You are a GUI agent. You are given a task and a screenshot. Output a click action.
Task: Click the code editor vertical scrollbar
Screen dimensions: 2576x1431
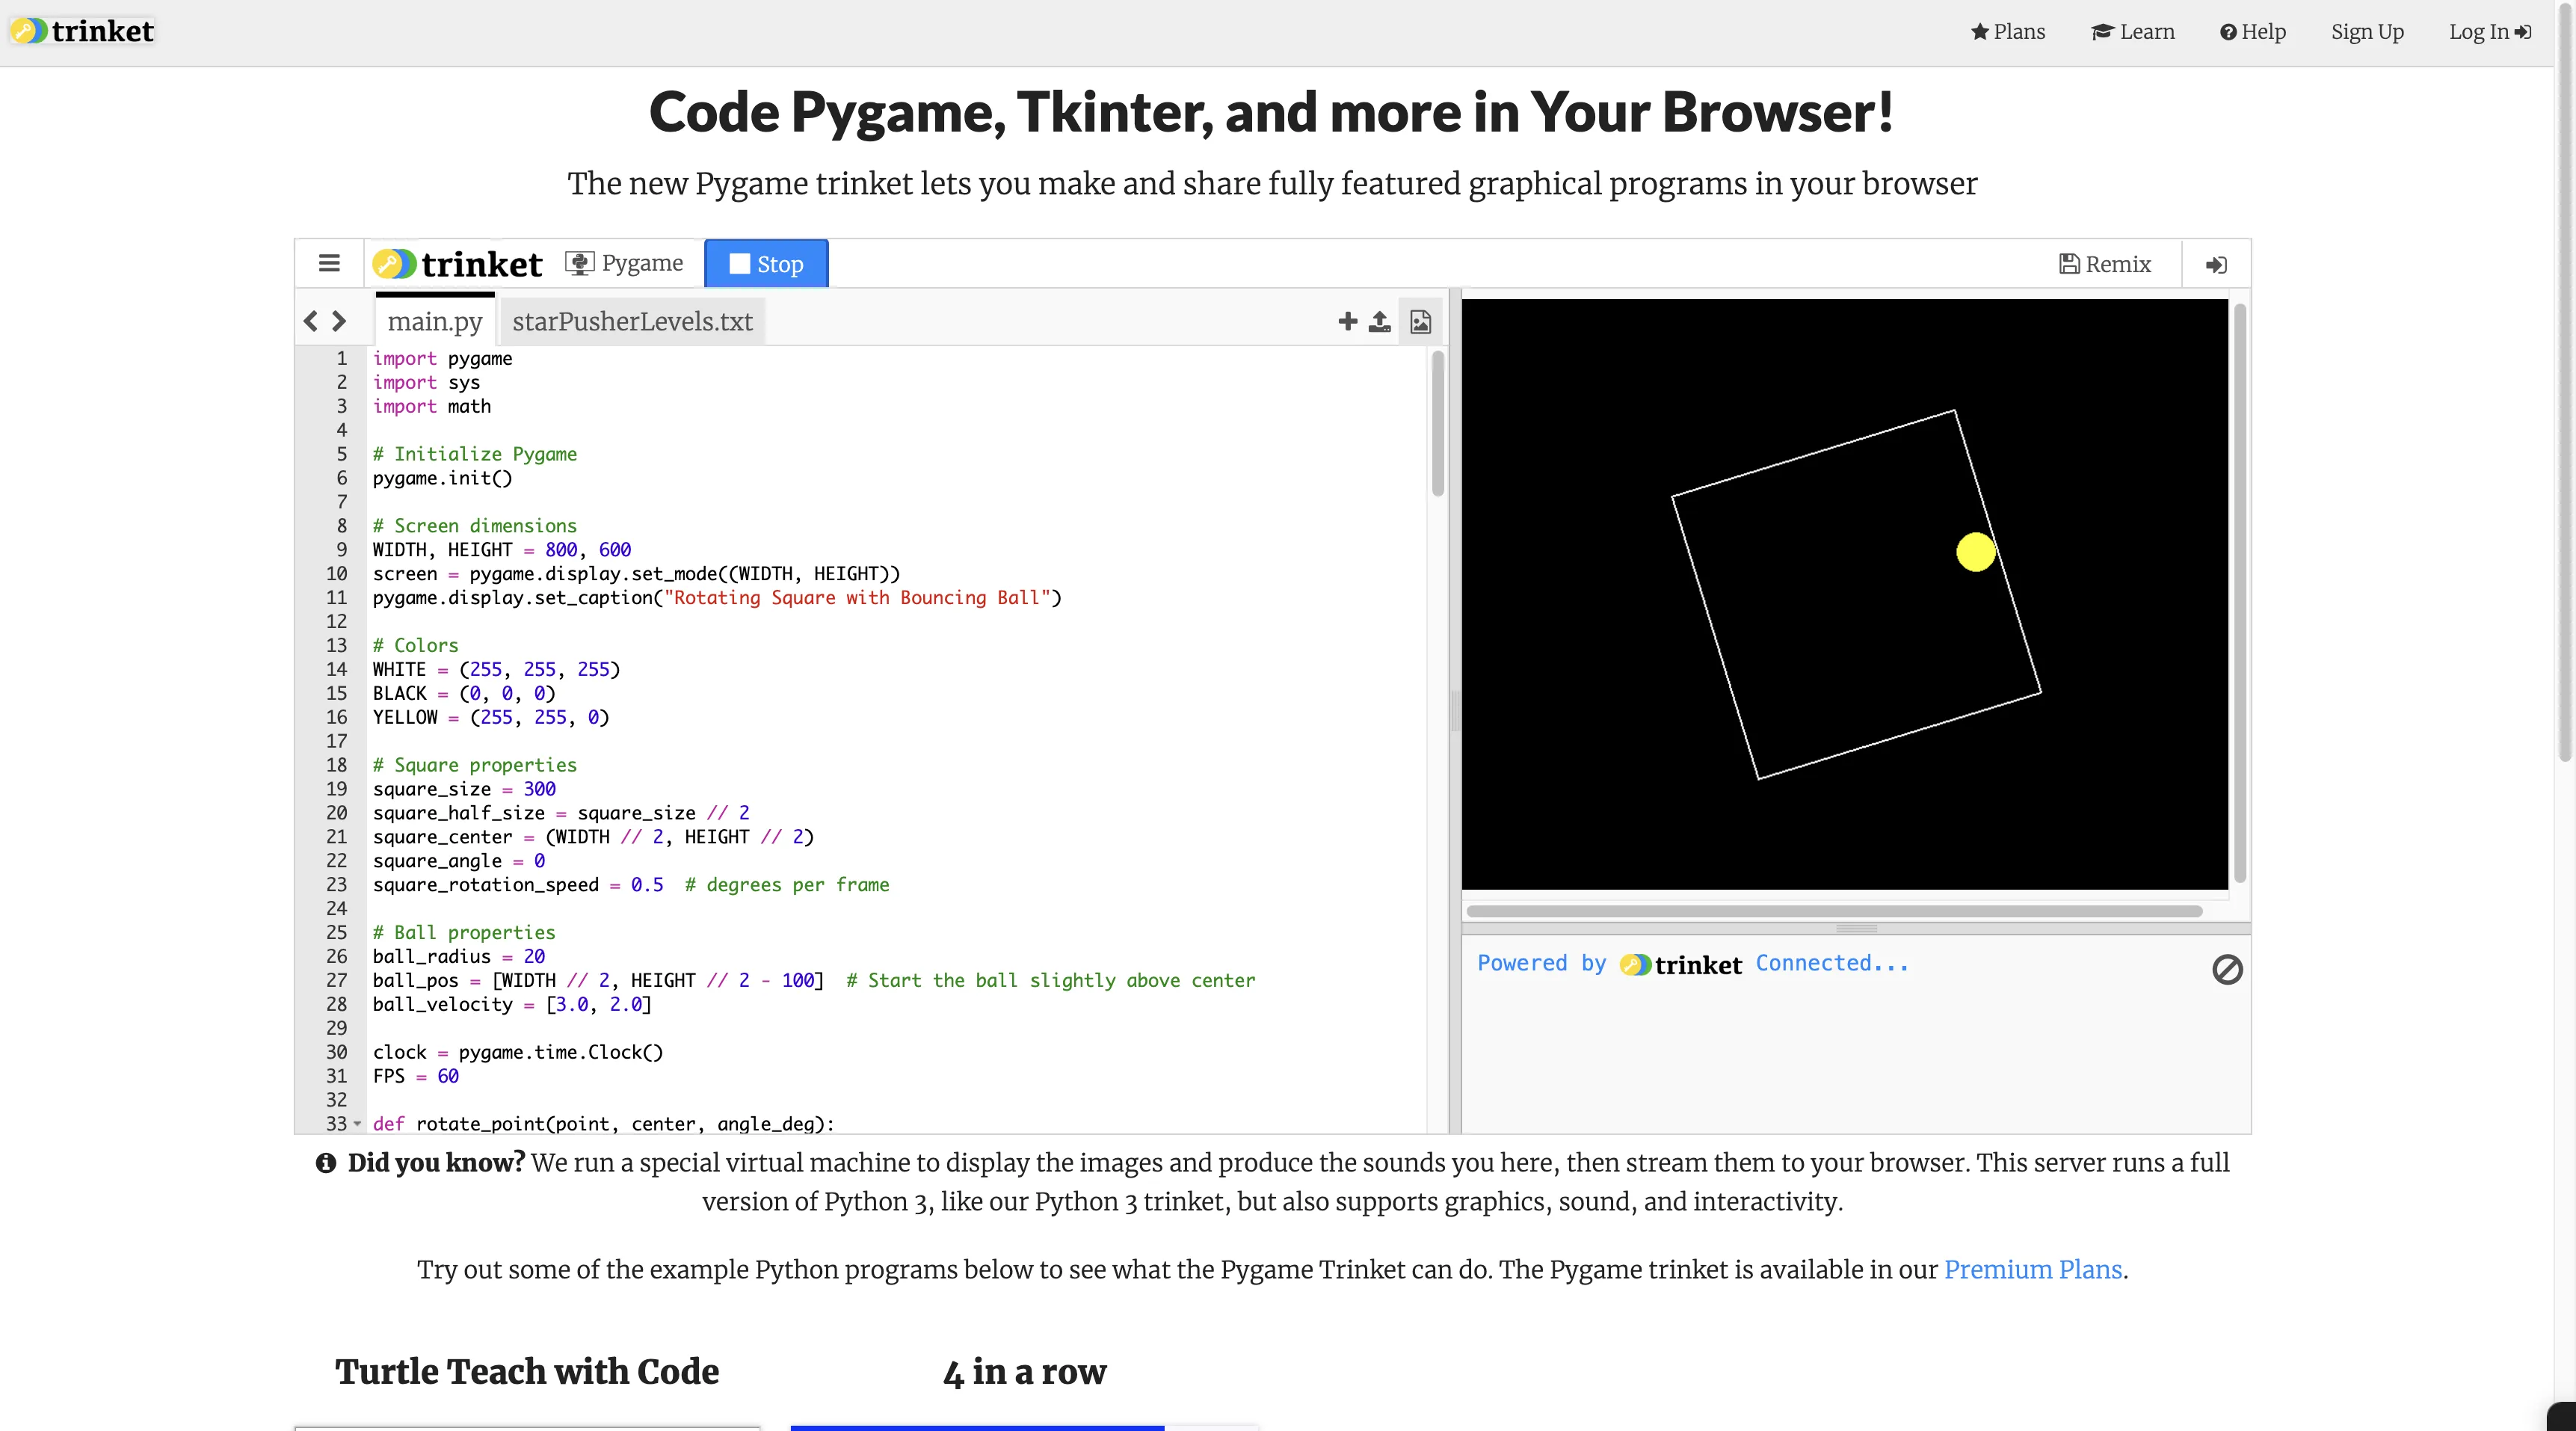pos(1438,424)
